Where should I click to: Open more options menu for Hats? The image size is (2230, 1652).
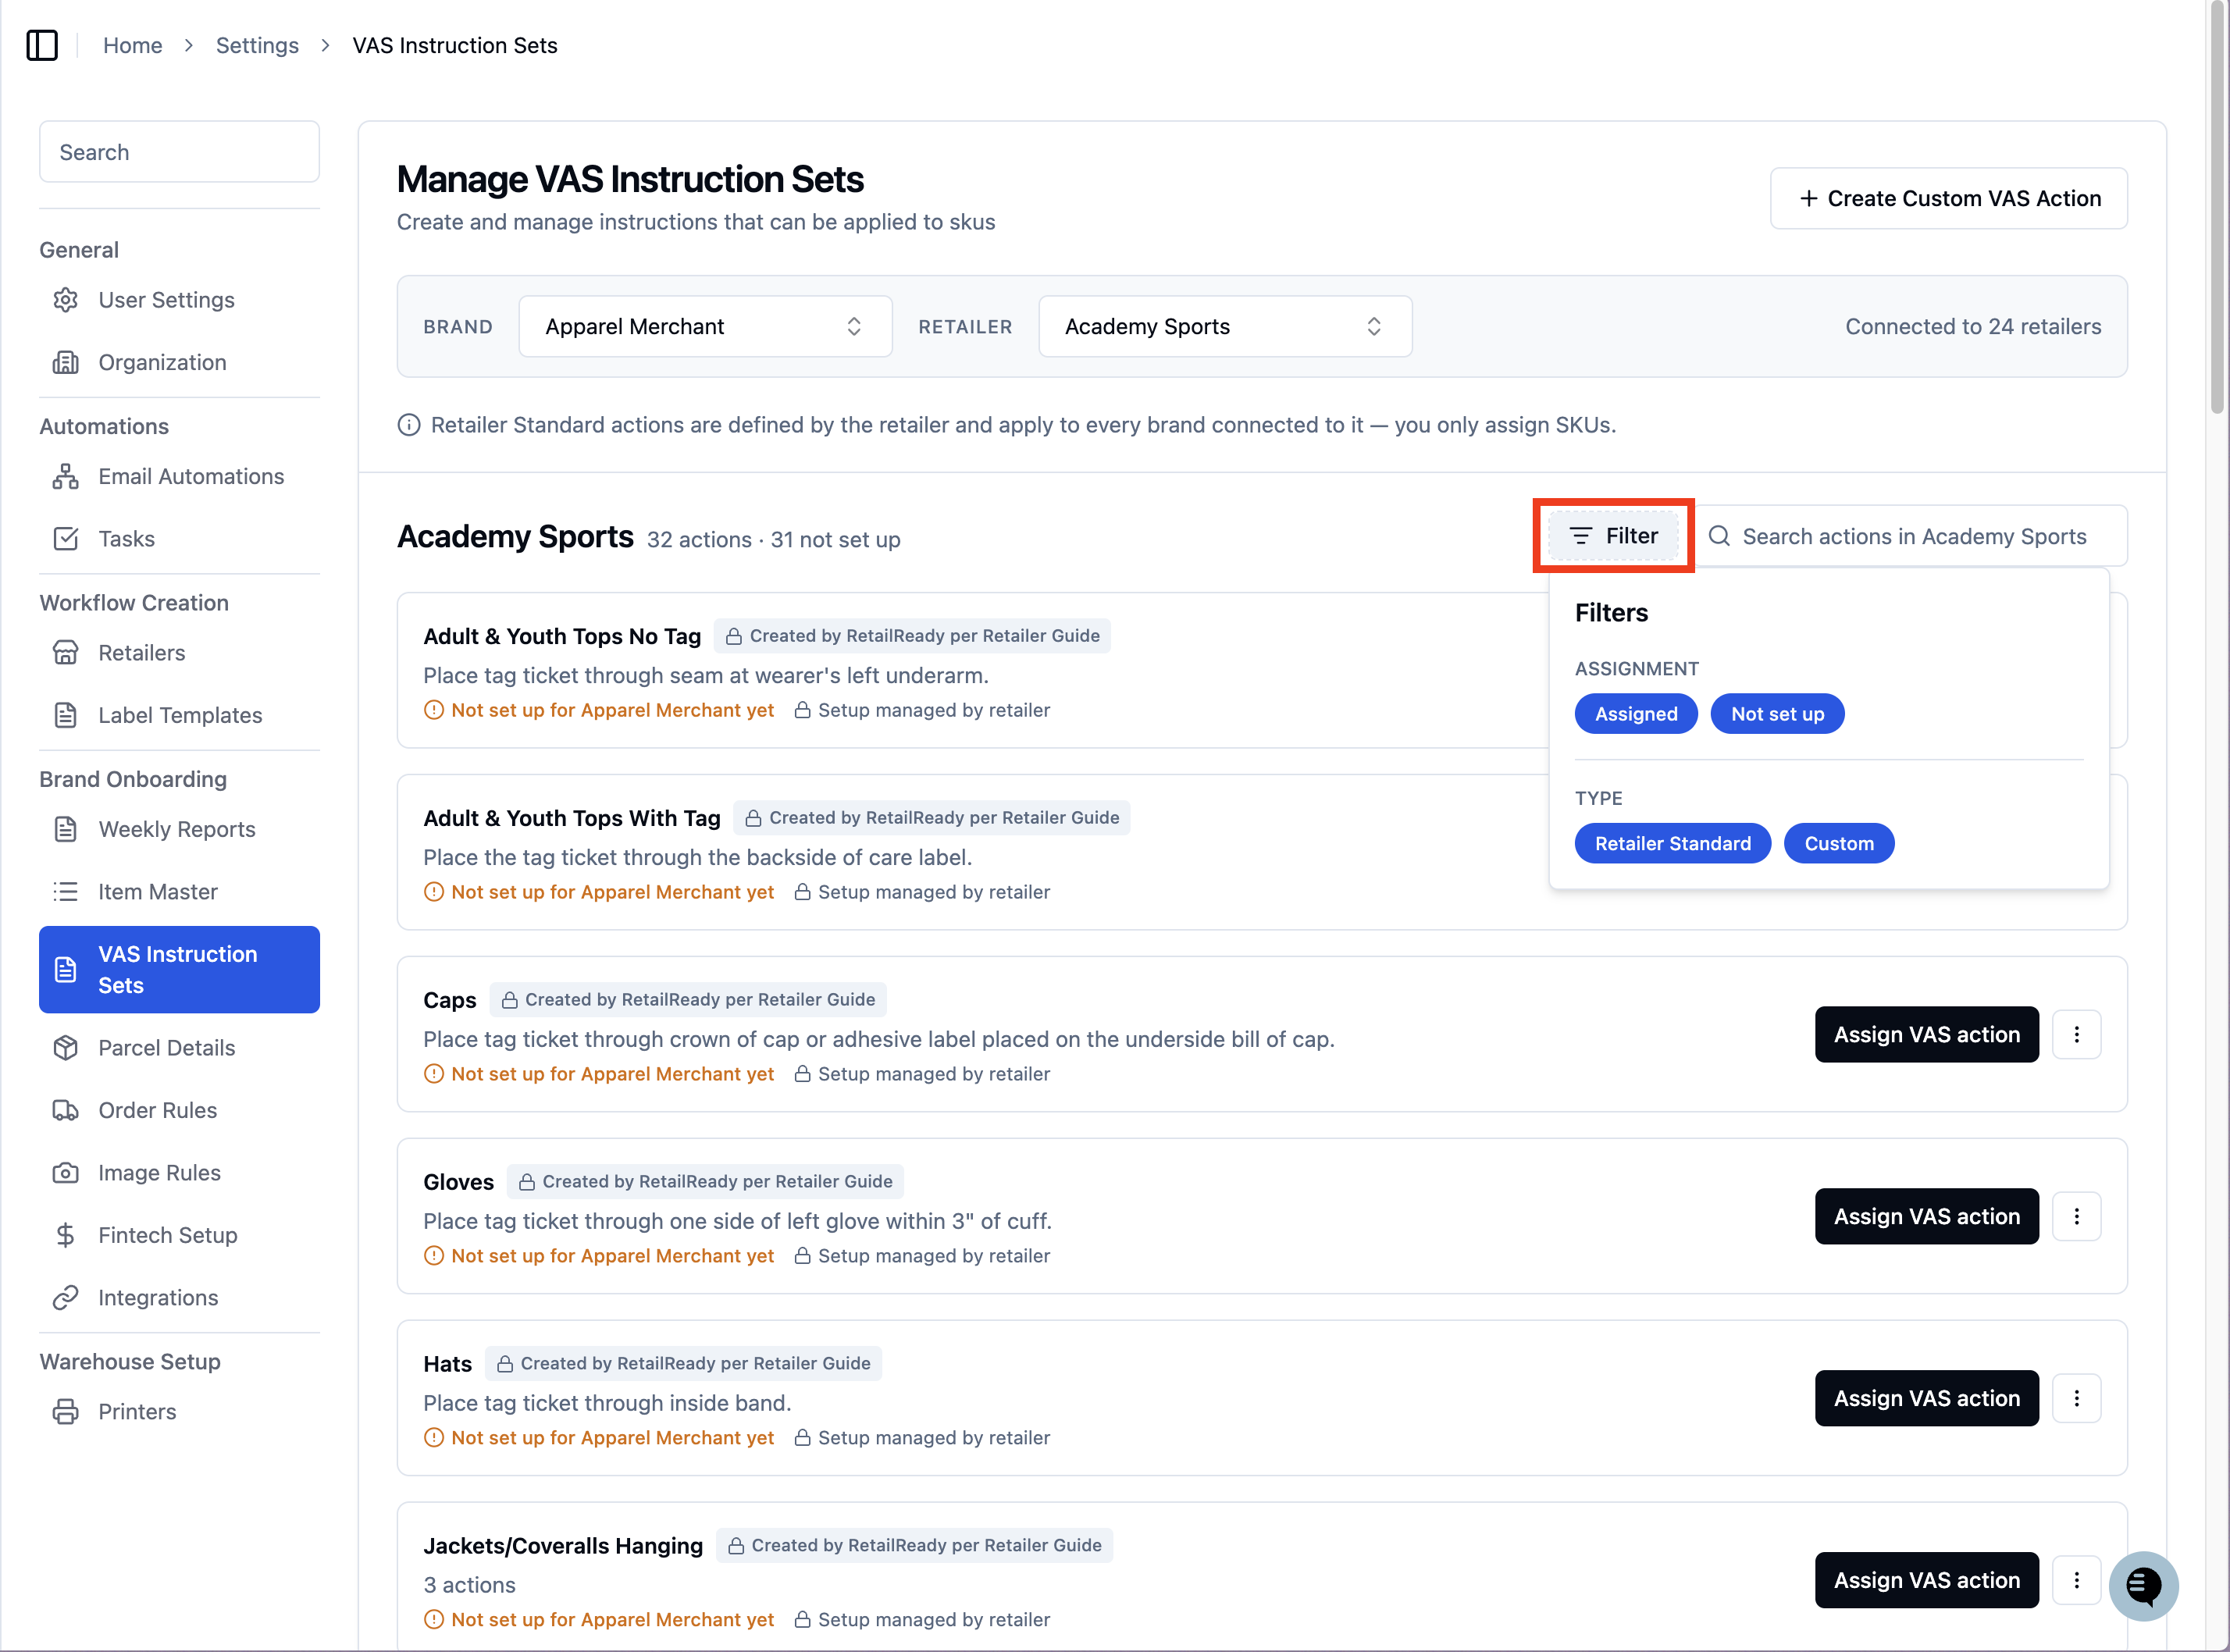point(2076,1398)
